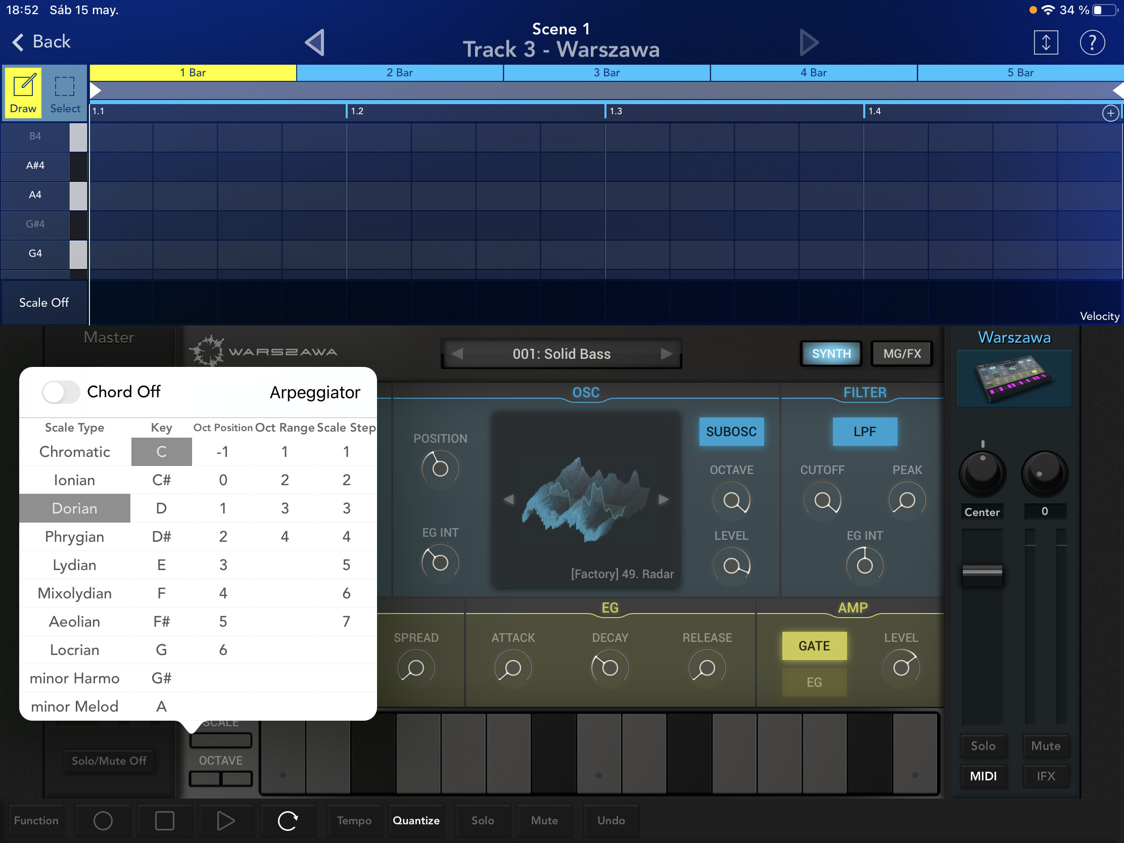This screenshot has height=843, width=1124.
Task: Toggle the loop circular arrow icon
Action: [288, 820]
